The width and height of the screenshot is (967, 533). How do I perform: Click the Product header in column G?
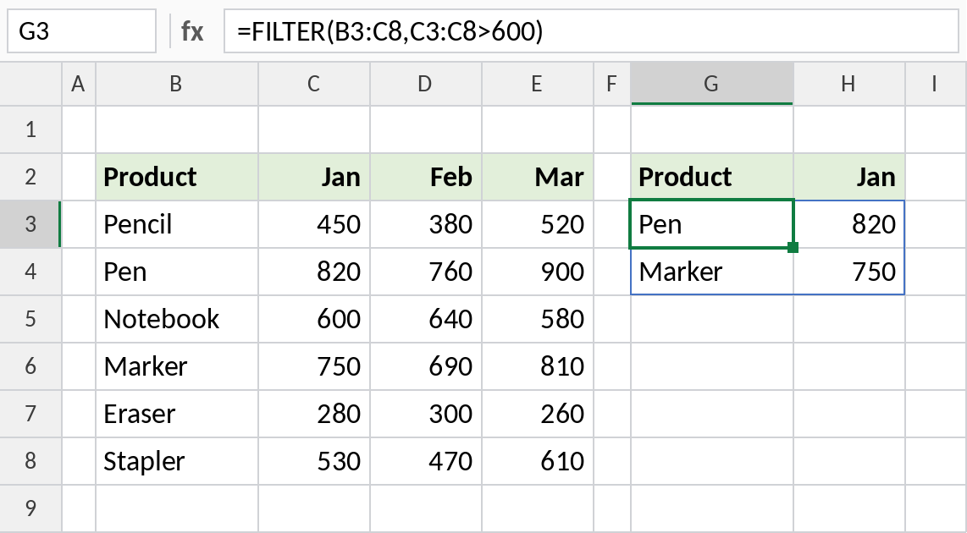pos(711,177)
